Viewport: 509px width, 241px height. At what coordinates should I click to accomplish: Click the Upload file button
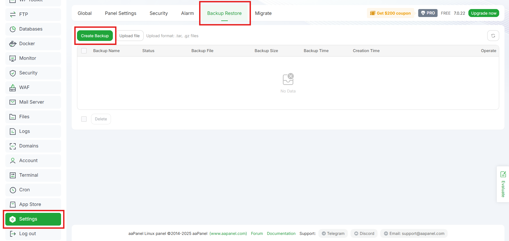pyautogui.click(x=130, y=36)
